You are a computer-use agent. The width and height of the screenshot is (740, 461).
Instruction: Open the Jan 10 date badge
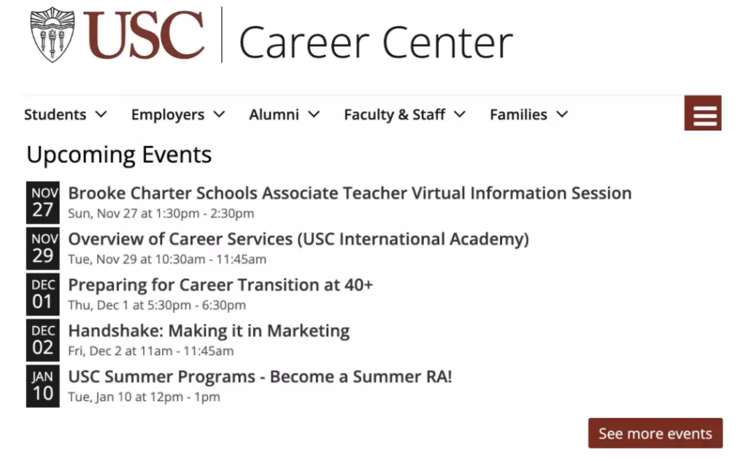(x=43, y=385)
